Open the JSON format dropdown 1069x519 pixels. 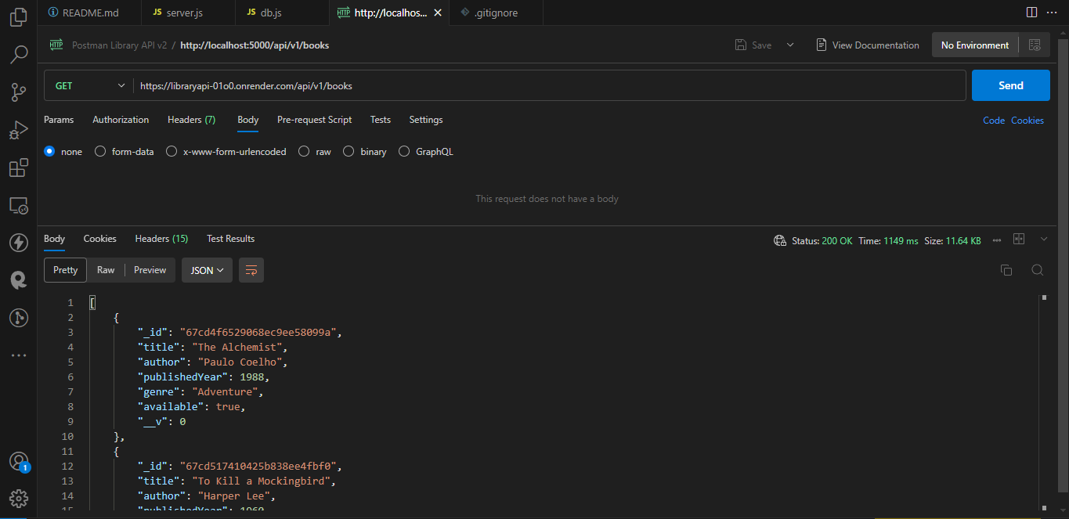pos(207,270)
